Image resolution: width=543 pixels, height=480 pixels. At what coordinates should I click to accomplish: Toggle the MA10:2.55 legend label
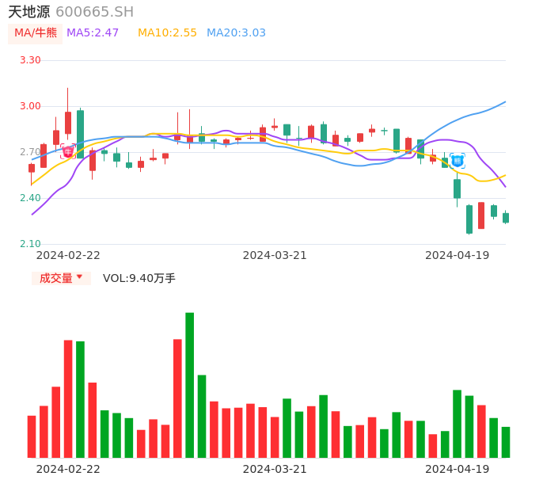click(167, 33)
